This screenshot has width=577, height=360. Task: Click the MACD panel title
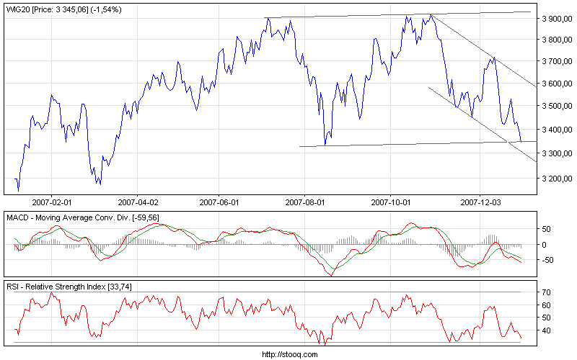83,218
